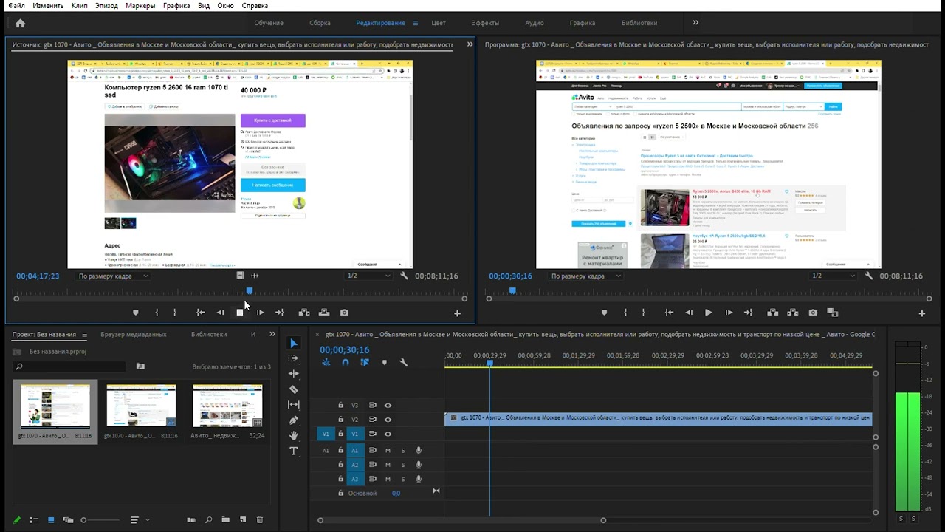
Task: Select the Razor tool
Action: click(293, 389)
